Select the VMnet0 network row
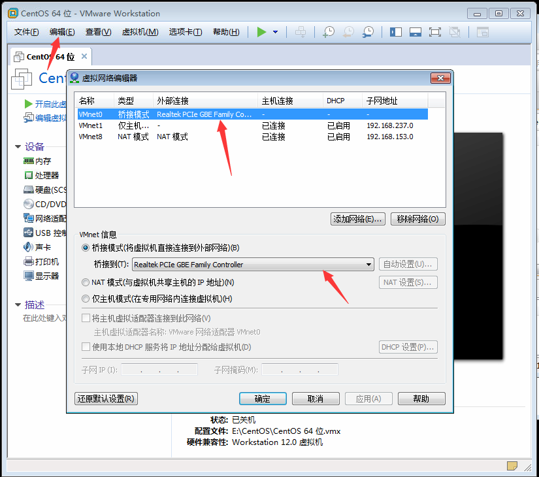The image size is (539, 477). (x=253, y=114)
